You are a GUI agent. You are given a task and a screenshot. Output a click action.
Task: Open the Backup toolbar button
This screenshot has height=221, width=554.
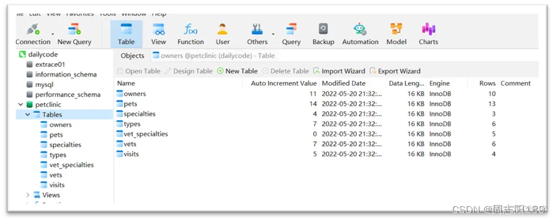(323, 34)
